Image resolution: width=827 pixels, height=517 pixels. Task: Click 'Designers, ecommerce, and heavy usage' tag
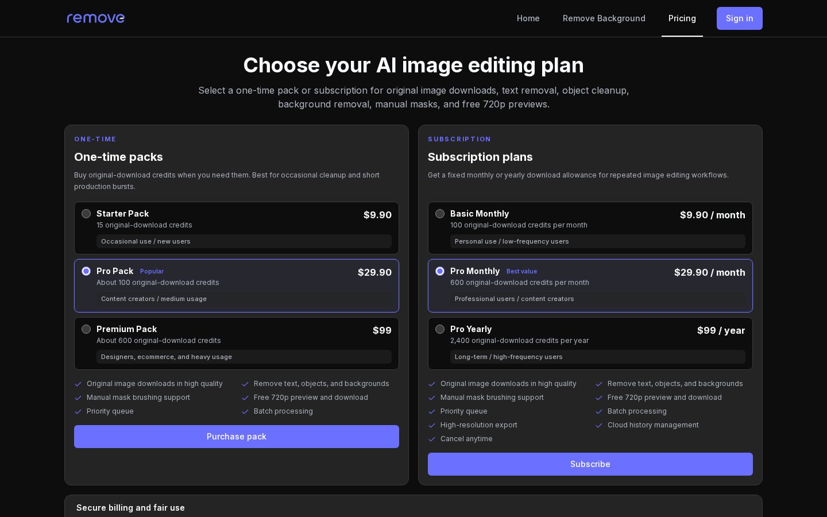click(x=244, y=357)
